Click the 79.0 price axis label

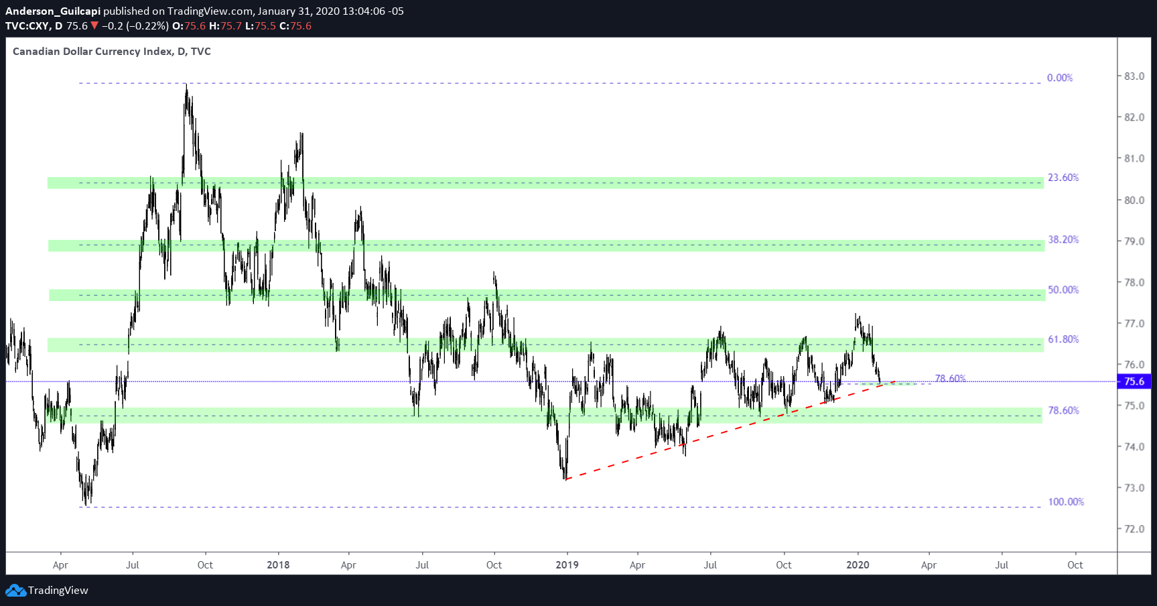pyautogui.click(x=1134, y=241)
